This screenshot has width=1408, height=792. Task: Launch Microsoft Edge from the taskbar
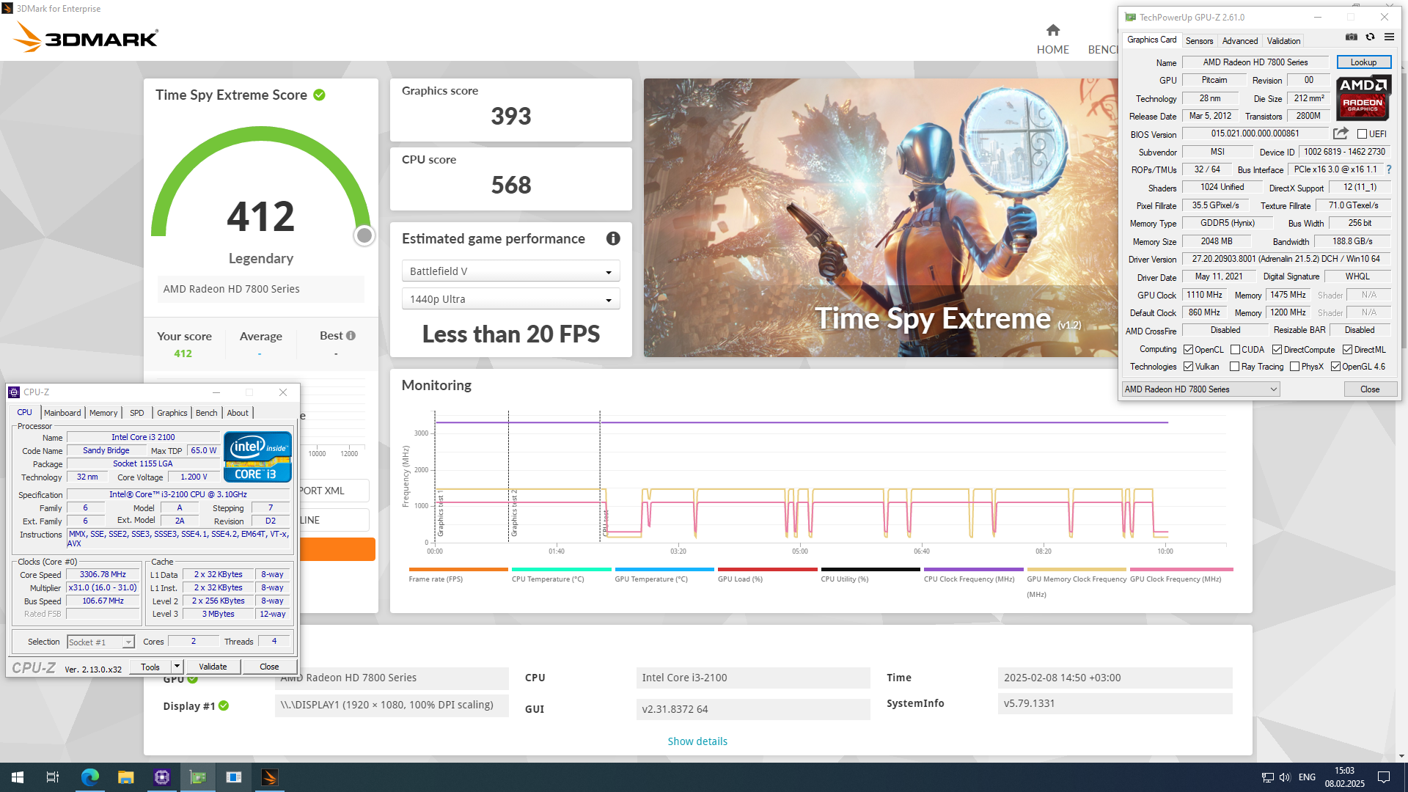89,777
